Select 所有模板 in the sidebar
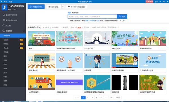Image resolution: width=169 pixels, height=102 pixels. coord(13,36)
